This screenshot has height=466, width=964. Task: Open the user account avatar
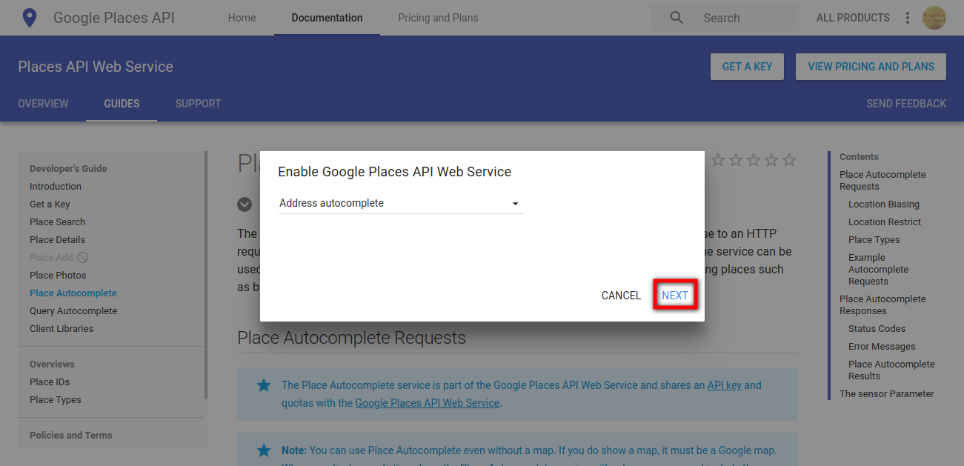point(934,18)
